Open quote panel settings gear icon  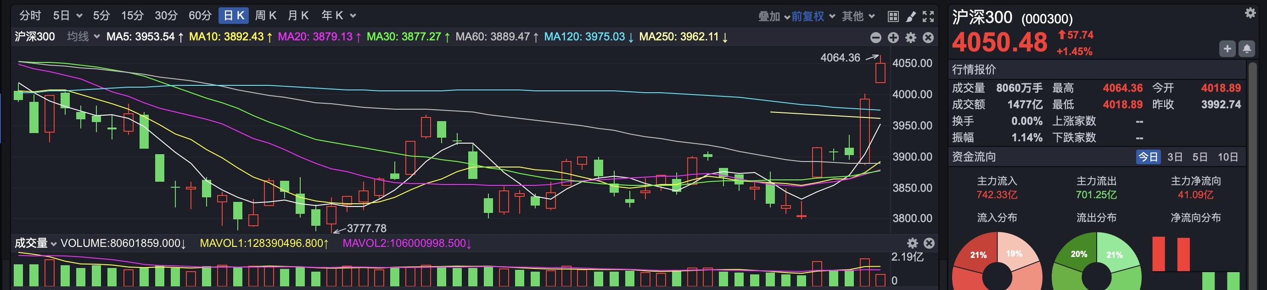coord(1250,13)
